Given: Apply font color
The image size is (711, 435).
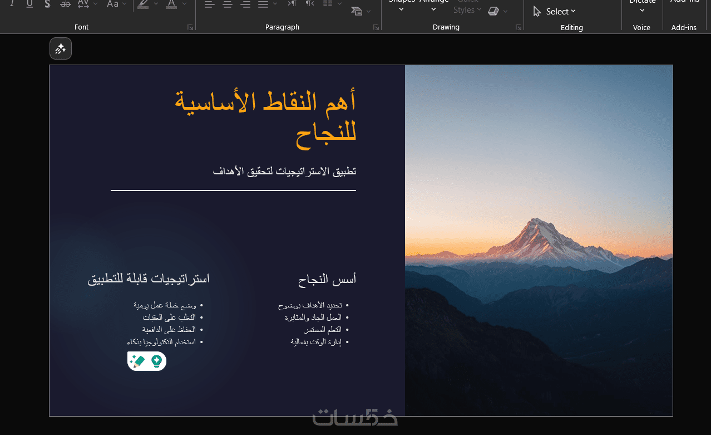Looking at the screenshot, I should point(171,3).
